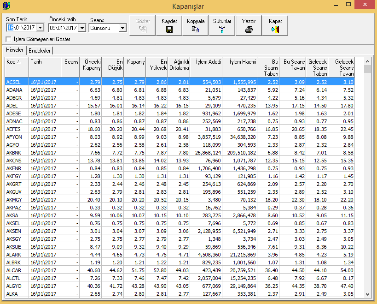Click Gelecek Seans Tavan column header
The width and height of the screenshot is (377, 304).
click(x=342, y=67)
